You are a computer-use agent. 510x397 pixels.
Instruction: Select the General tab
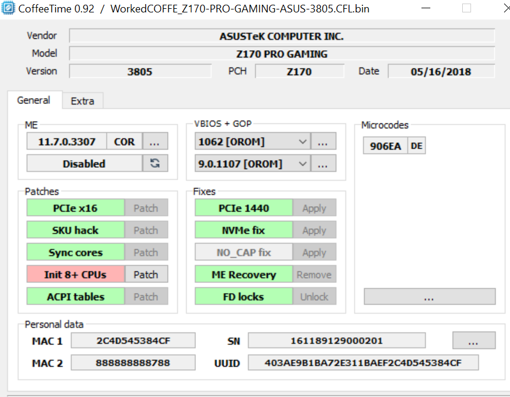click(34, 100)
